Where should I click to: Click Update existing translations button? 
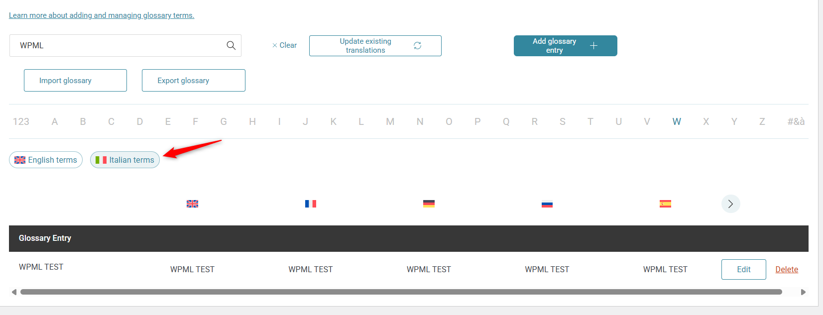pos(375,46)
